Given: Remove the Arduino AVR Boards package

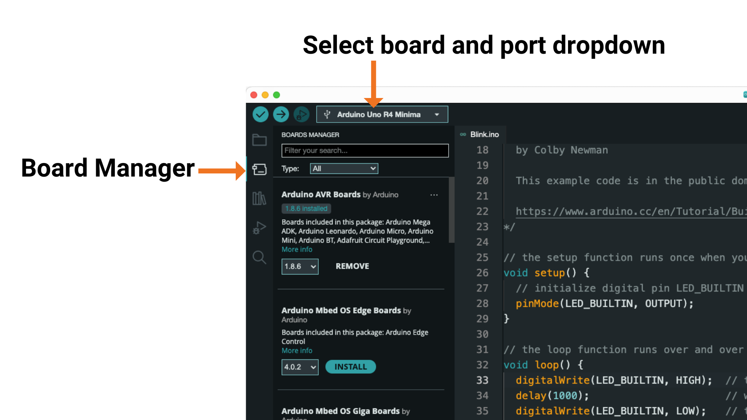Looking at the screenshot, I should click(352, 266).
